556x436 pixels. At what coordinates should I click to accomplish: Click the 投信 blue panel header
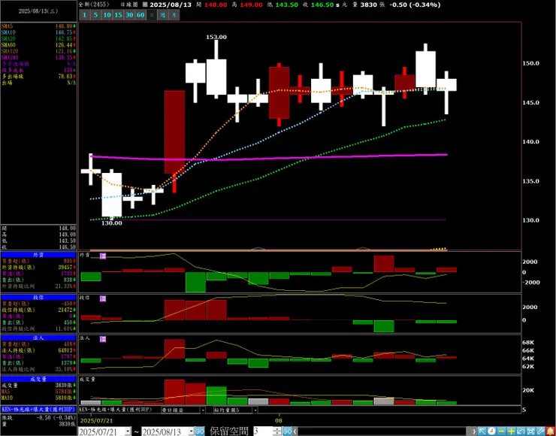click(x=38, y=297)
